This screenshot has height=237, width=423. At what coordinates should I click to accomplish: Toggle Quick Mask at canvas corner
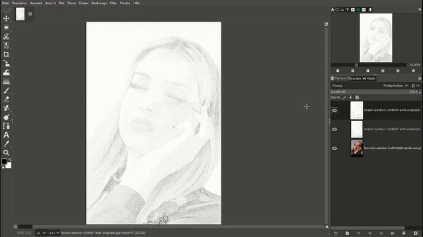click(x=15, y=226)
